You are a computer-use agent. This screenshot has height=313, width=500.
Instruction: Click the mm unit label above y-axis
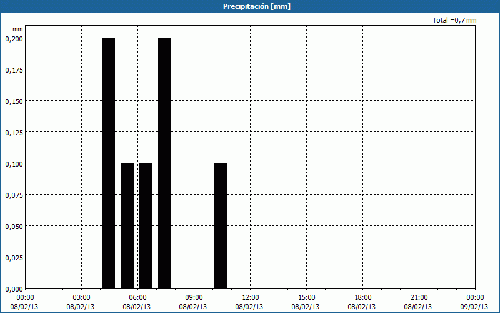[18, 29]
